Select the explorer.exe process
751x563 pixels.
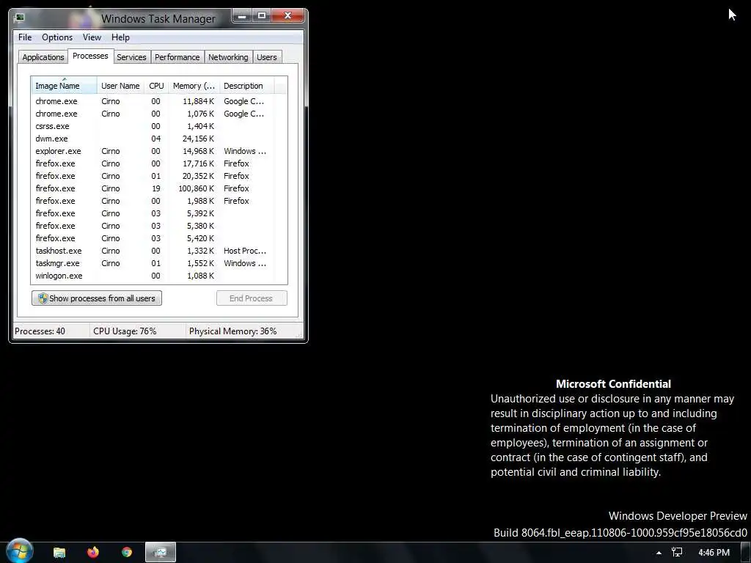(159, 151)
